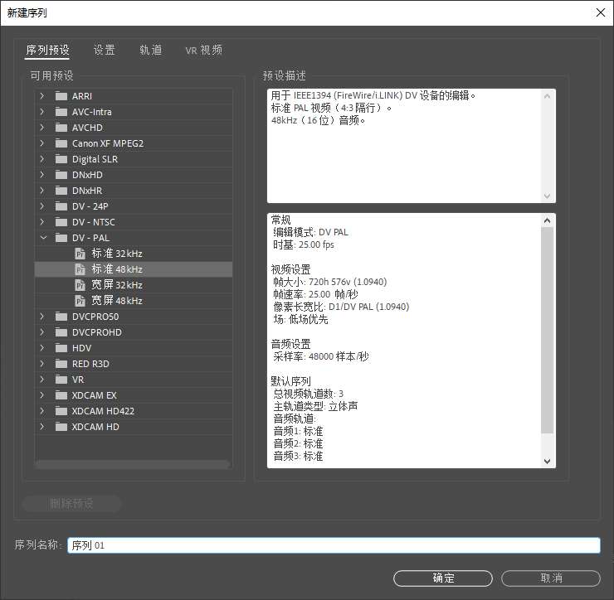Open the VR 视频 tab

coord(203,50)
